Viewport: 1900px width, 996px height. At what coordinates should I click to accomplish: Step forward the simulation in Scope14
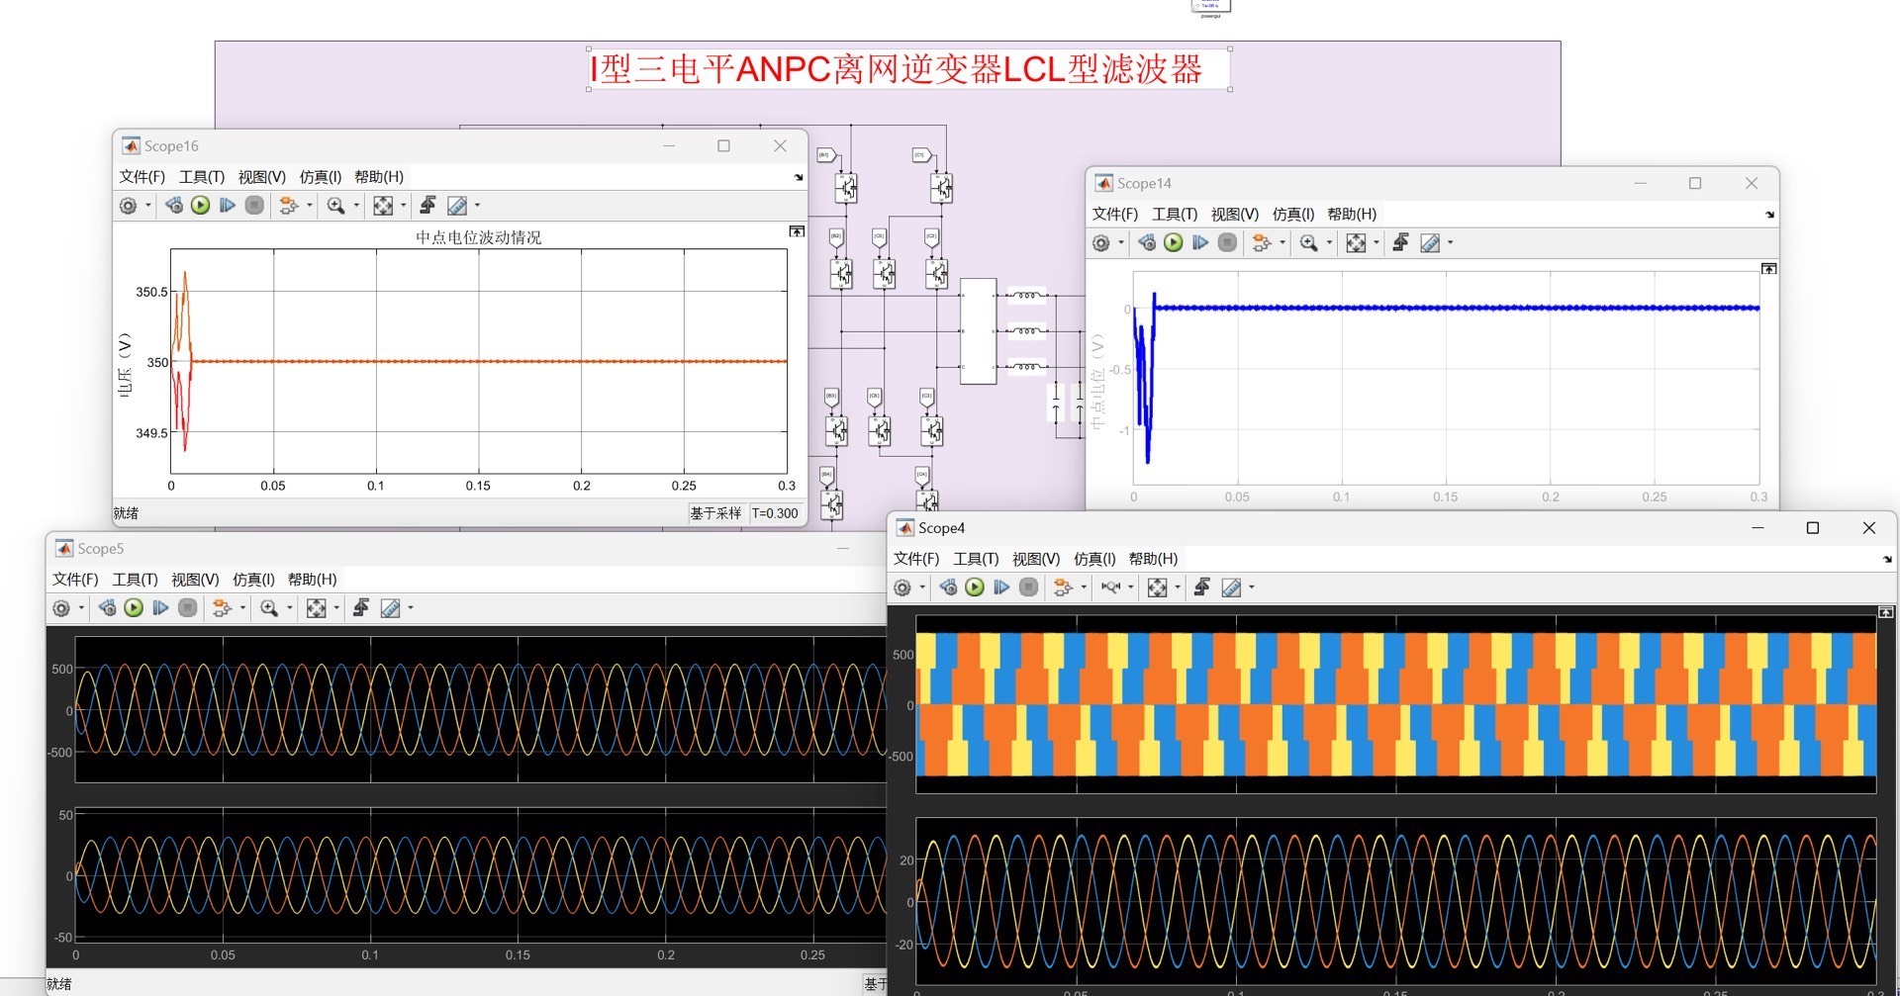point(1200,242)
